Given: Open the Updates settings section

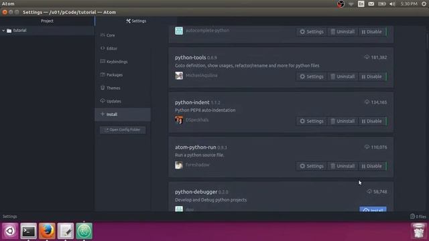Looking at the screenshot, I should [123, 101].
